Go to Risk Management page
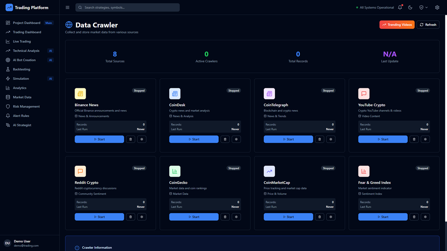Viewport: 447px width, 251px height. point(26,107)
